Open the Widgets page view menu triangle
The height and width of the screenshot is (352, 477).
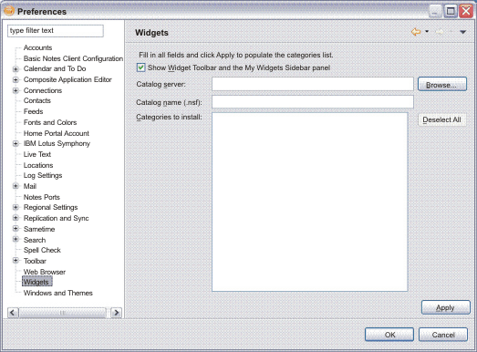point(462,32)
